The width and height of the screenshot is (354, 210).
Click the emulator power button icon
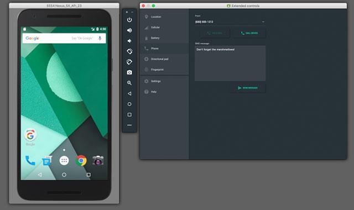click(129, 20)
